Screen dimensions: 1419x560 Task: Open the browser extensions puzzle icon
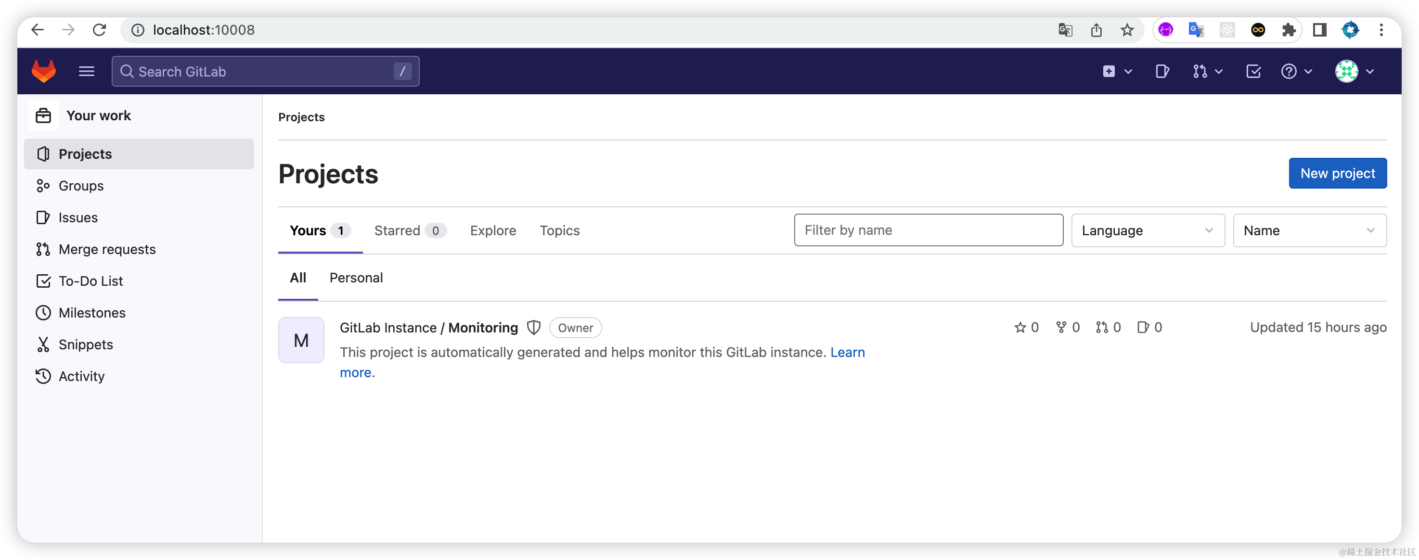coord(1289,30)
